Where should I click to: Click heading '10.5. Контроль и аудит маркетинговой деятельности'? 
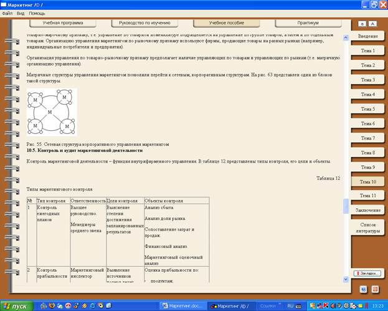[85, 151]
